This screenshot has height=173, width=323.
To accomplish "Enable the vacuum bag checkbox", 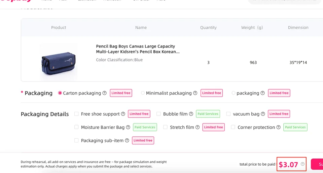I will click(x=228, y=114).
